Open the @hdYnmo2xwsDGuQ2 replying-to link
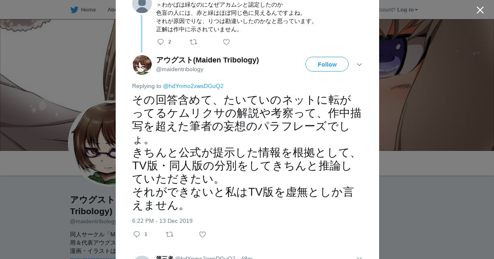494x259 pixels. click(193, 86)
